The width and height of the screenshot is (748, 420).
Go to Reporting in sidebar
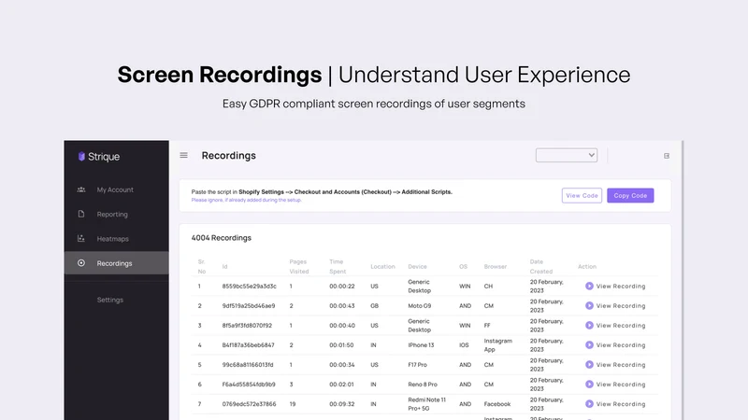112,215
